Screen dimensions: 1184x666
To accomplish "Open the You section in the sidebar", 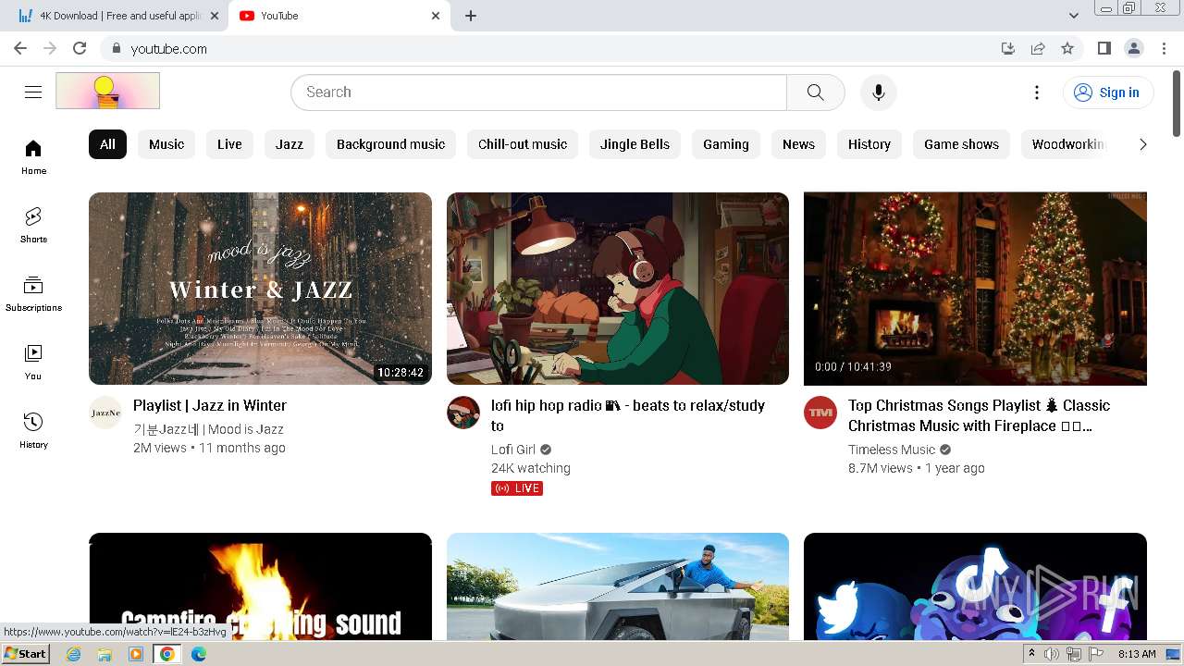I will pos(33,363).
